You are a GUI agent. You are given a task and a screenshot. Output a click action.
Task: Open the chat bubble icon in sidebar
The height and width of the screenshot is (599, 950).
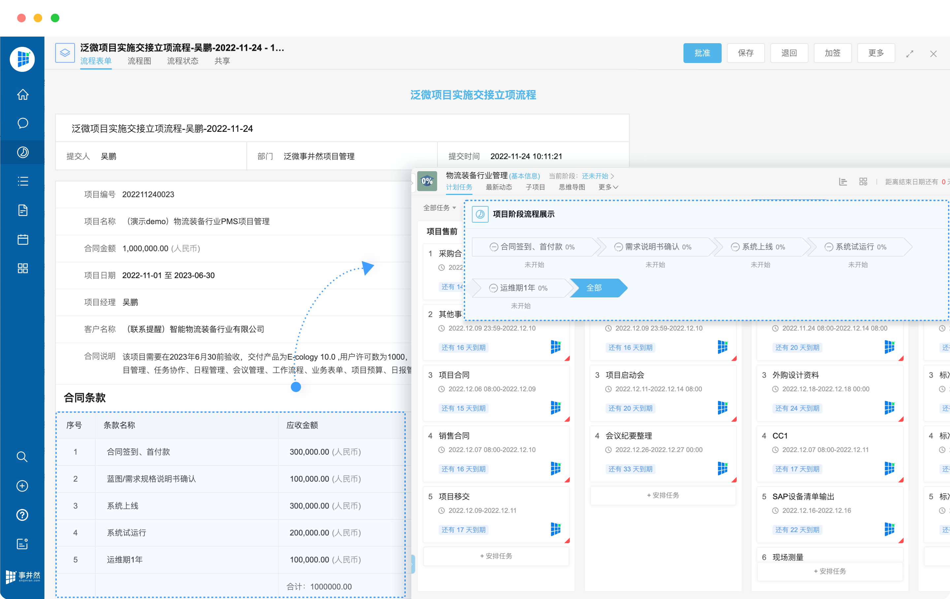coord(22,123)
